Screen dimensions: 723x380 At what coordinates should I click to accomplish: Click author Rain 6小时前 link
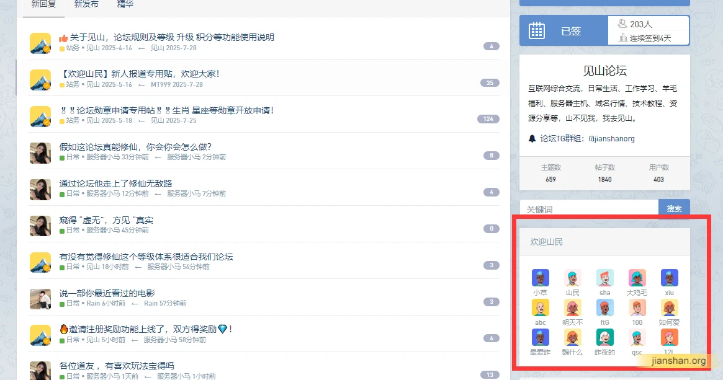point(106,304)
